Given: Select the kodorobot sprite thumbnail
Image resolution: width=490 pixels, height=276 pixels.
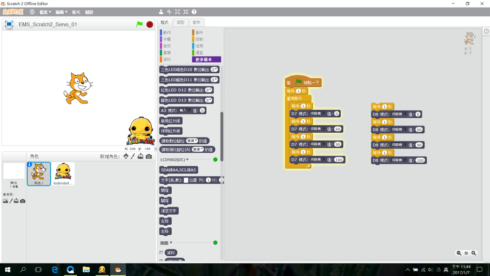Looking at the screenshot, I should (63, 173).
